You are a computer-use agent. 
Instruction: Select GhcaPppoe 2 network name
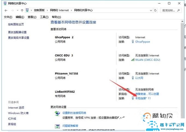click(x=64, y=37)
